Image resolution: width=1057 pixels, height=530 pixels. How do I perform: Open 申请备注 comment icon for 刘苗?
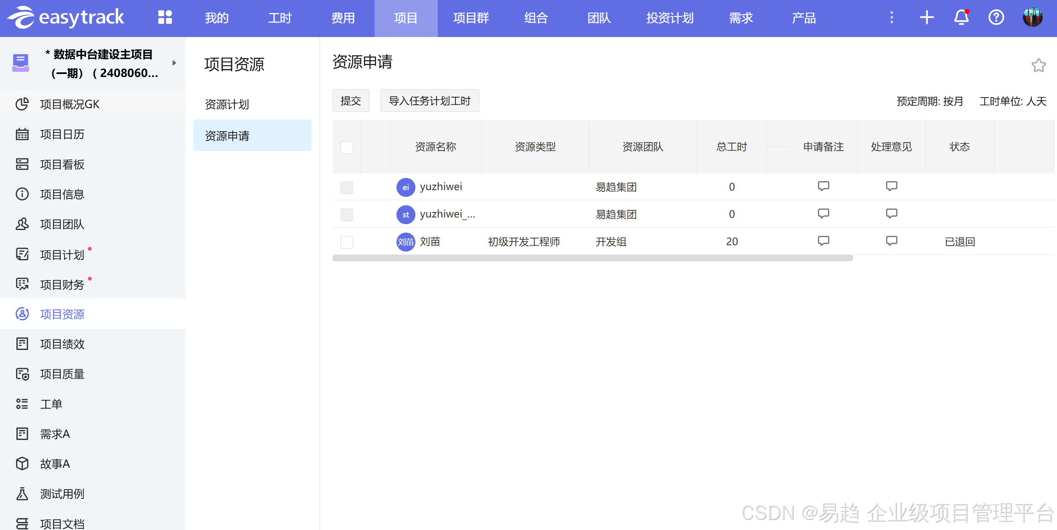[x=823, y=241]
